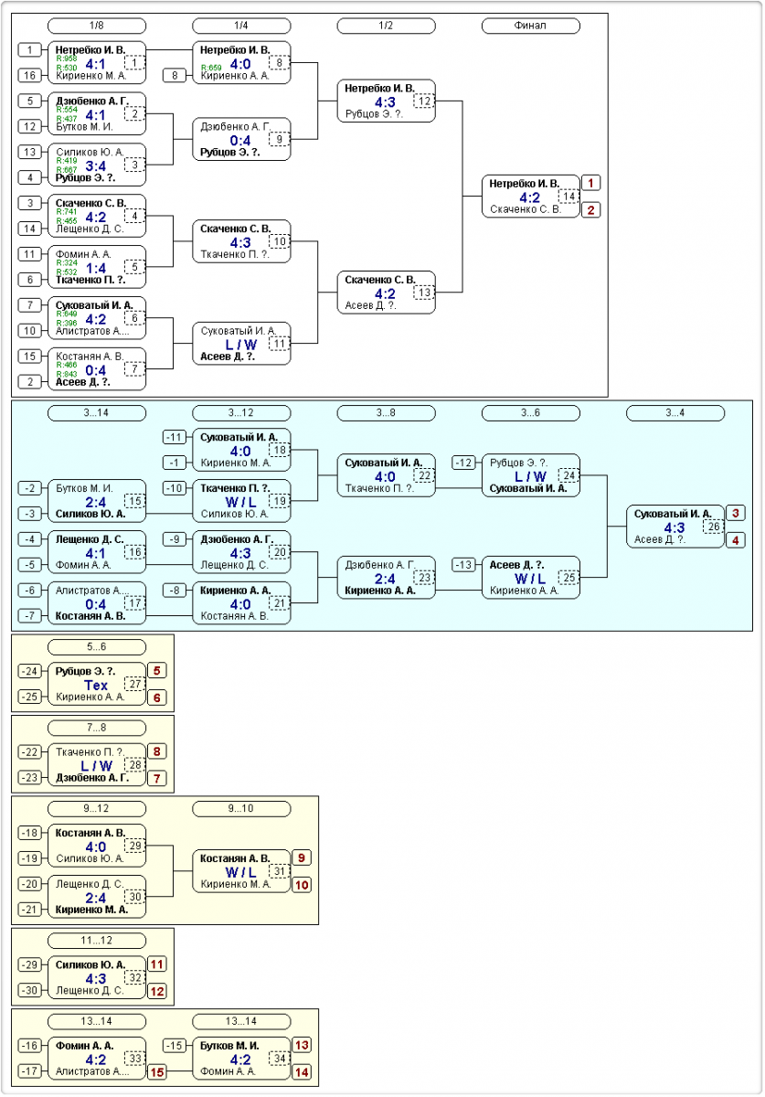This screenshot has width=765, height=1097.
Task: Click the rating "R:649"
Action: pos(67,314)
